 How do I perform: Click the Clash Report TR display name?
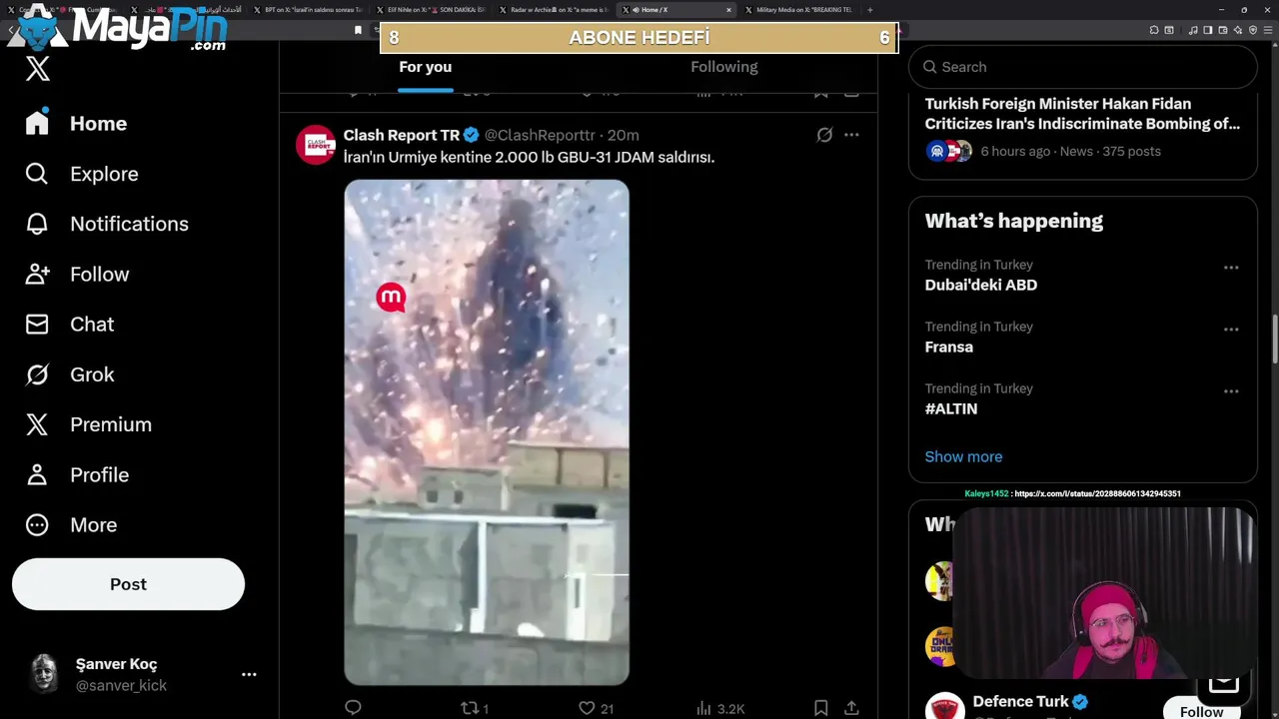pos(402,135)
